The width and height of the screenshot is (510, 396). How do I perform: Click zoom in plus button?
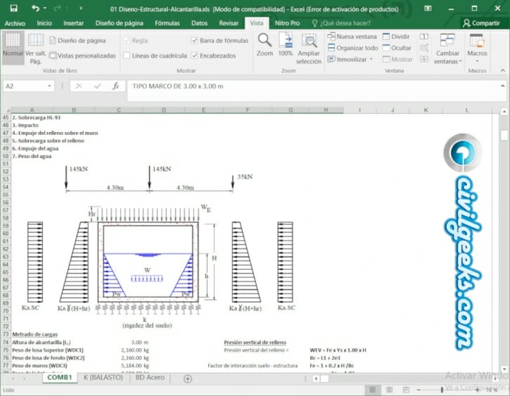478,389
